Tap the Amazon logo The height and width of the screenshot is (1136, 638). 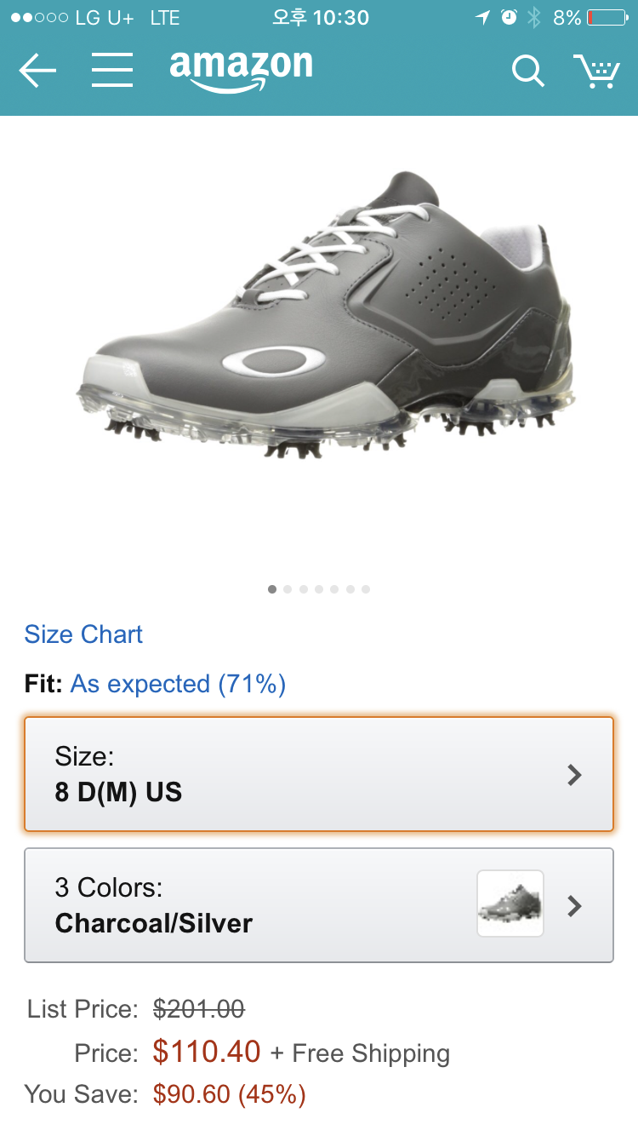(241, 70)
